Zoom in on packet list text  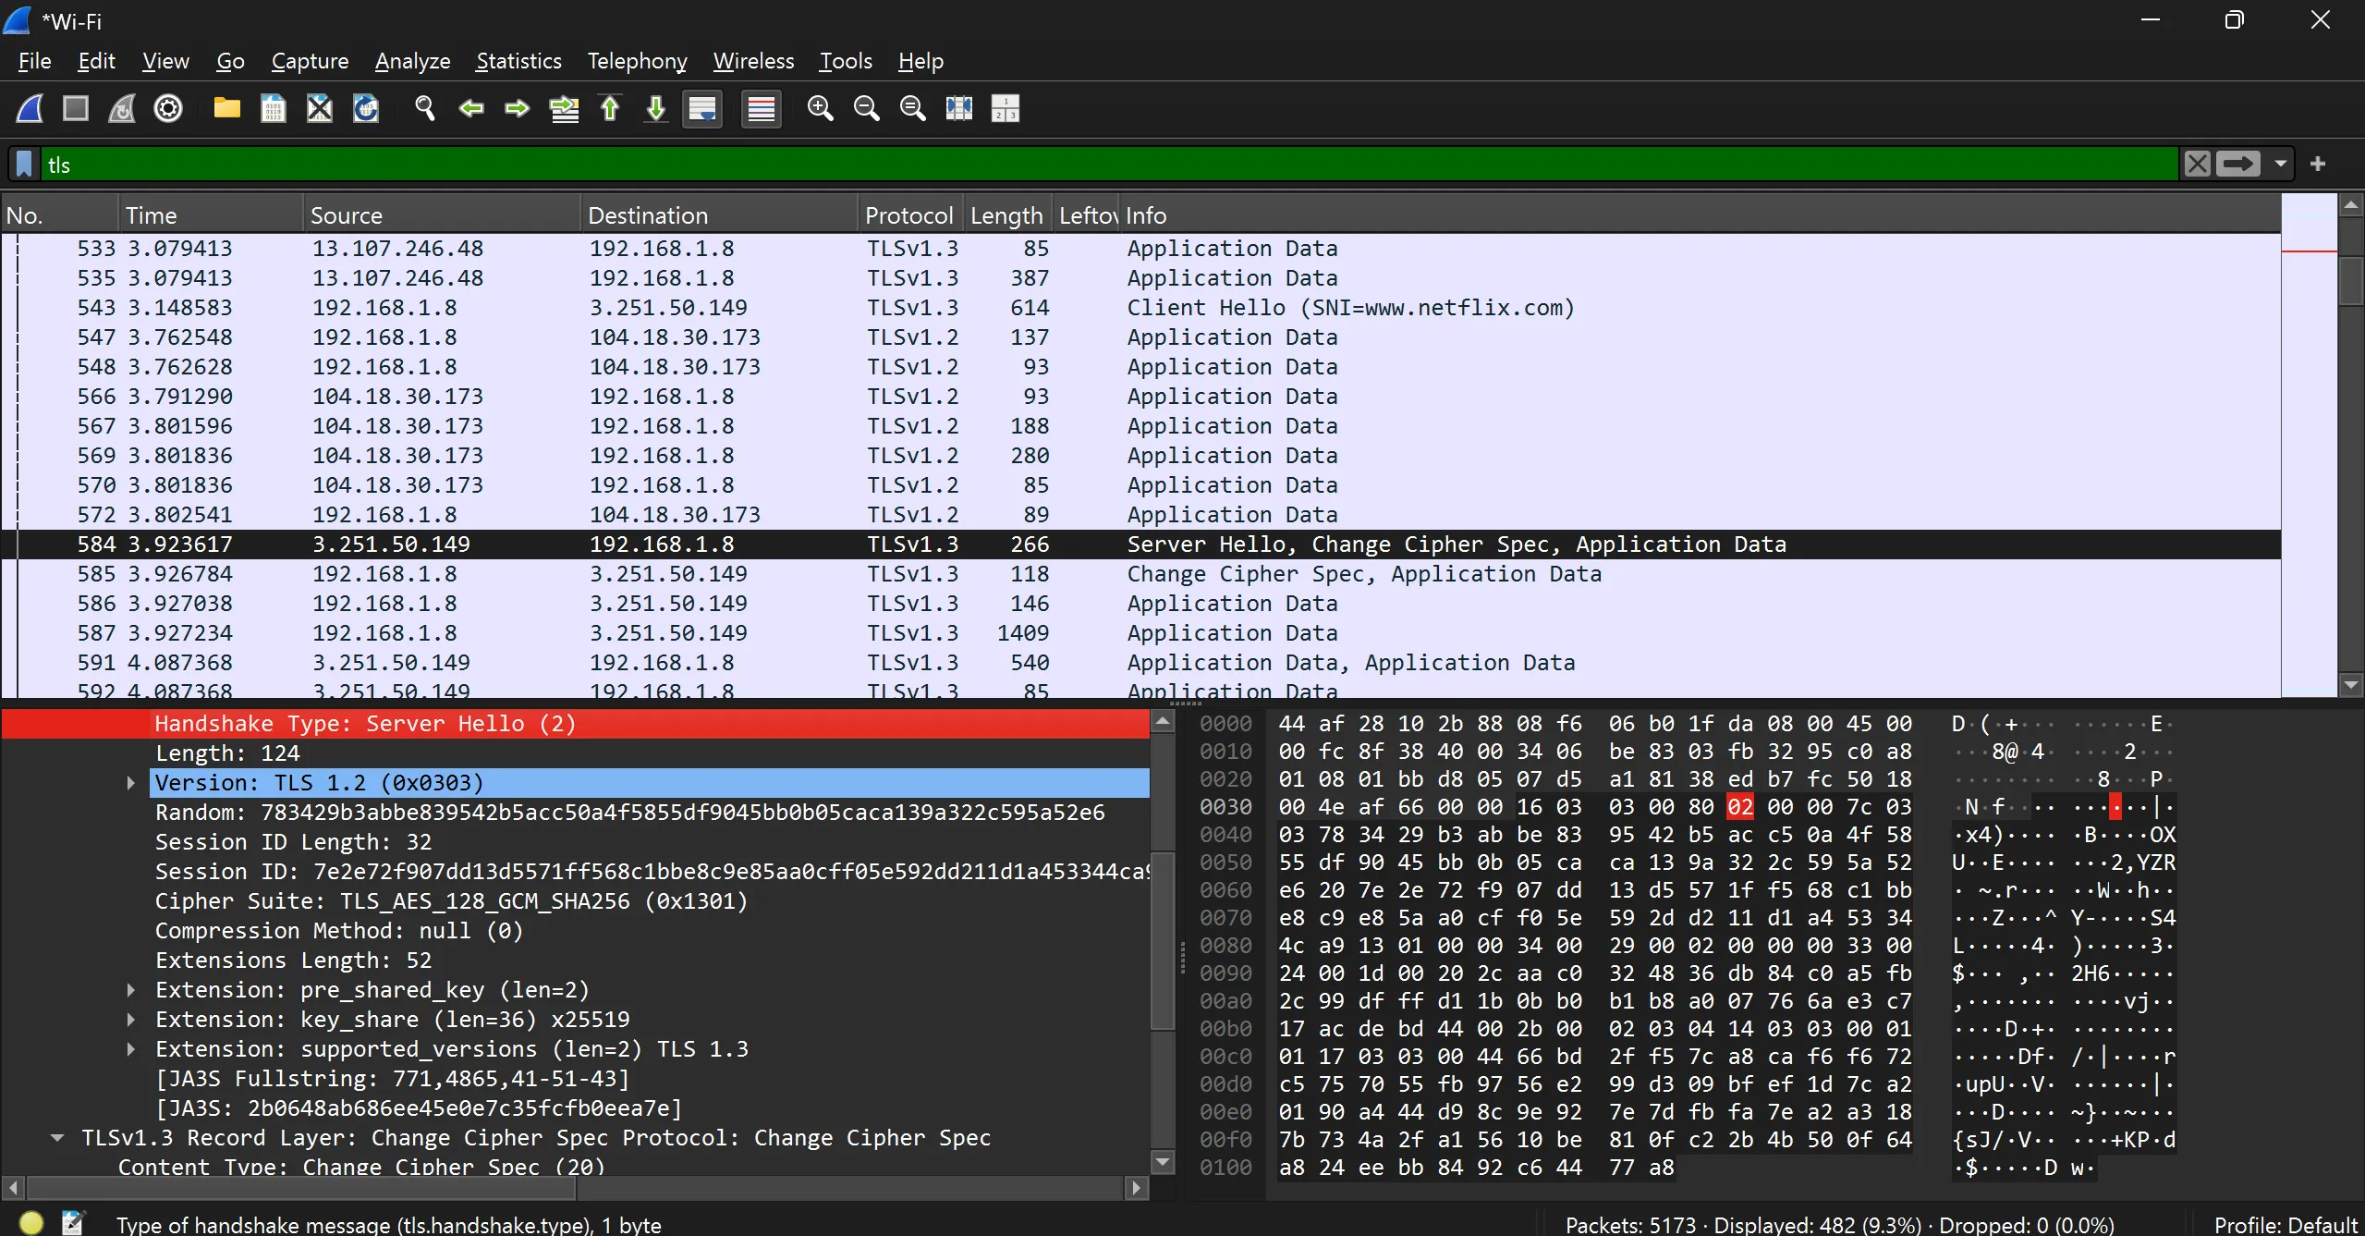[820, 109]
